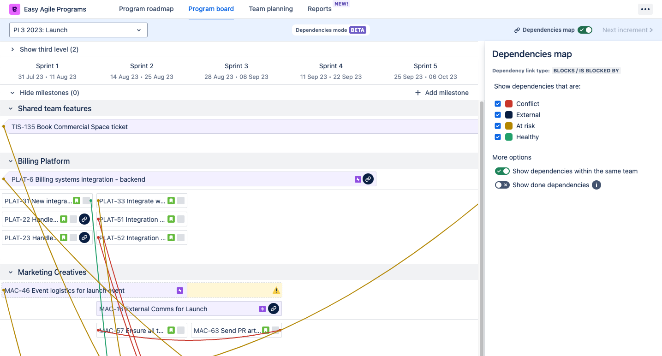Select the Program board tab

(211, 9)
